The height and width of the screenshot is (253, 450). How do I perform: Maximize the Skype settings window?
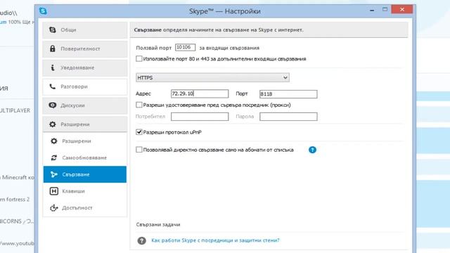(x=385, y=10)
